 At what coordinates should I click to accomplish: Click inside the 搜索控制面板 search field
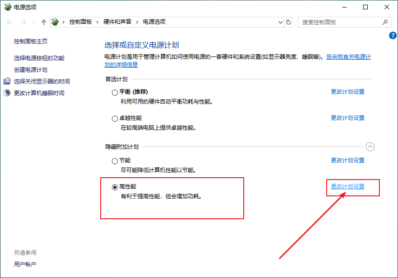click(340, 22)
